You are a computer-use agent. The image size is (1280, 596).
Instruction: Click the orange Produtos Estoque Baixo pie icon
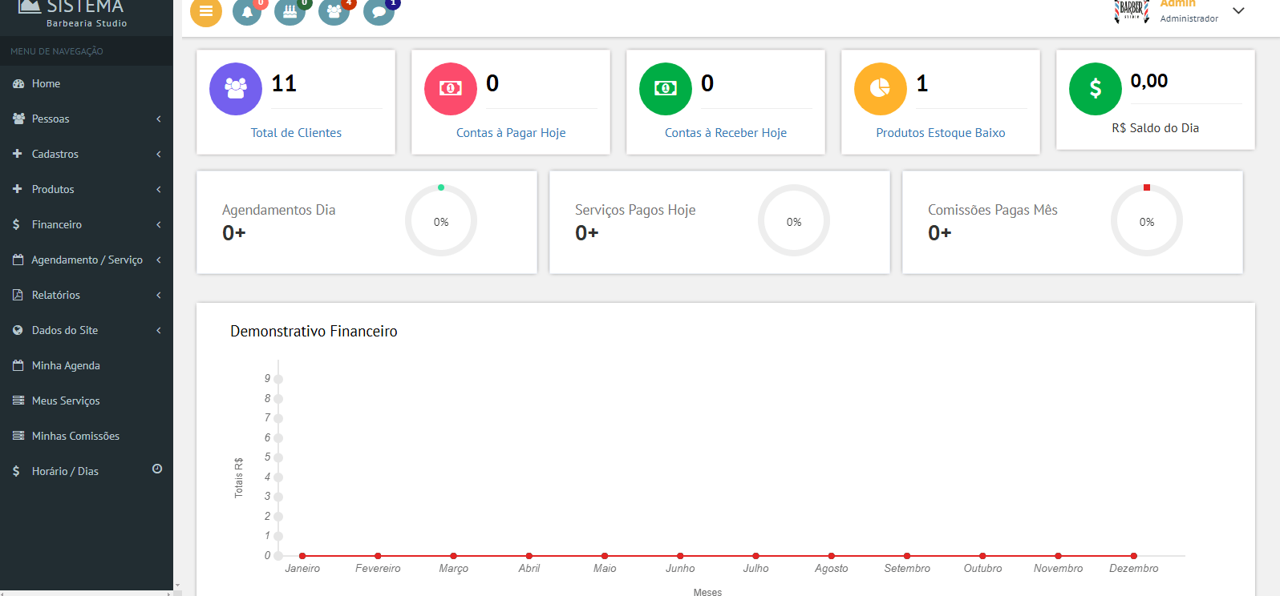click(881, 89)
